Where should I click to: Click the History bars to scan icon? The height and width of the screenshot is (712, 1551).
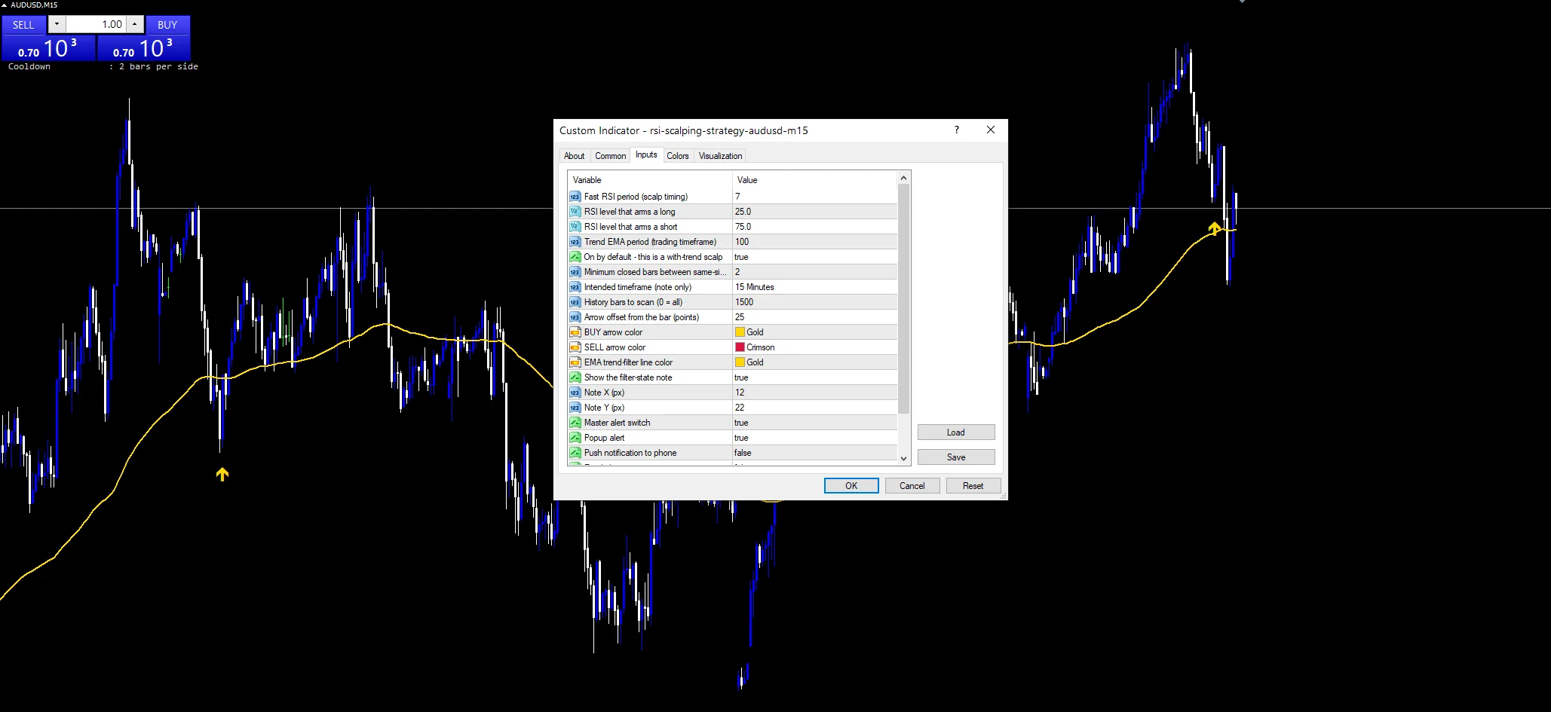575,302
